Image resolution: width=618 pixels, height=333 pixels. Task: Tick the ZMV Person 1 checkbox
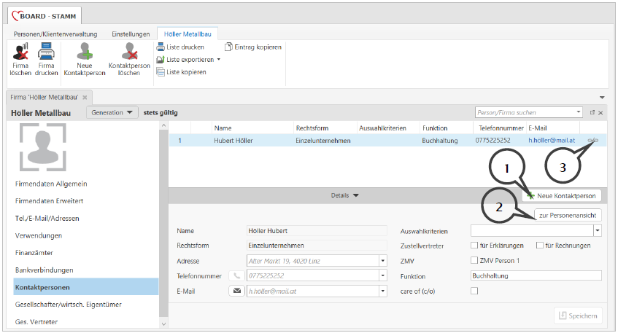474,261
